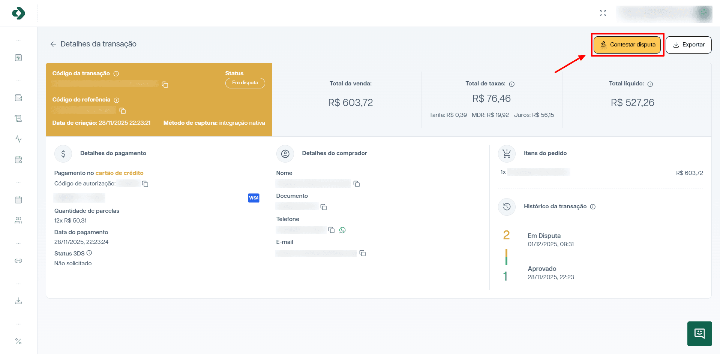Copy the Código da transação with the copy icon

pos(165,85)
